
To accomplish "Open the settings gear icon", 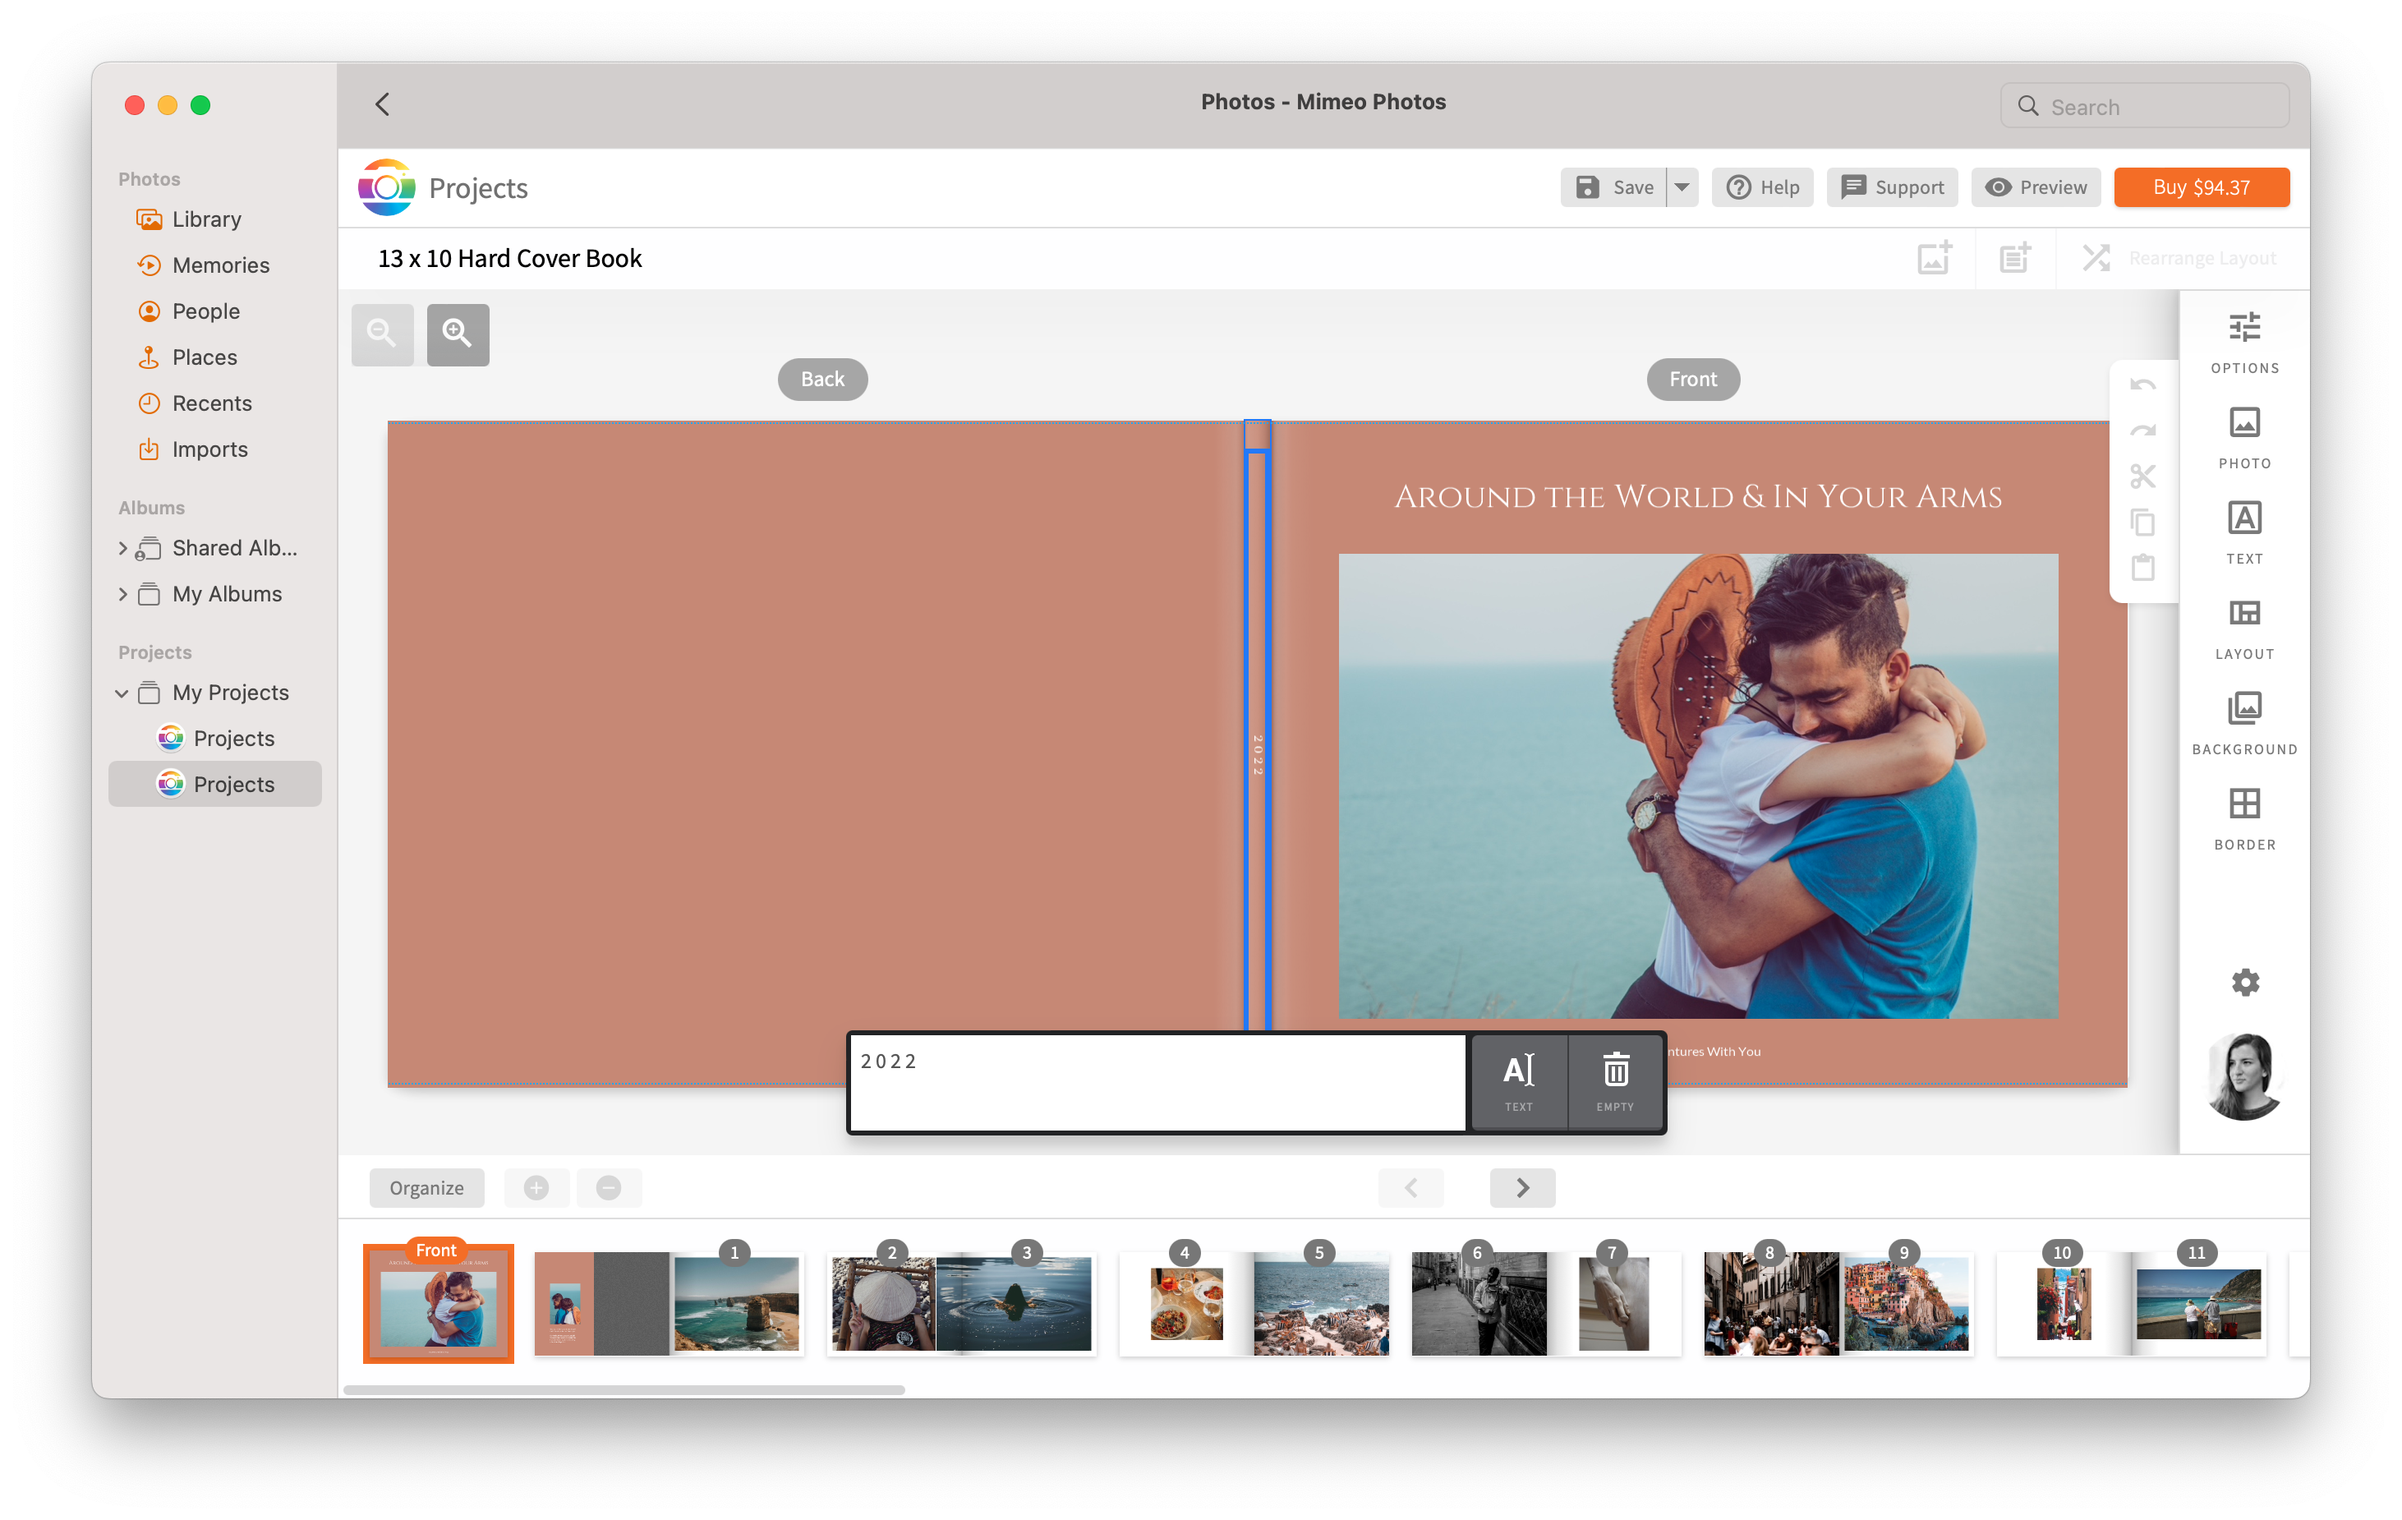I will (2244, 983).
